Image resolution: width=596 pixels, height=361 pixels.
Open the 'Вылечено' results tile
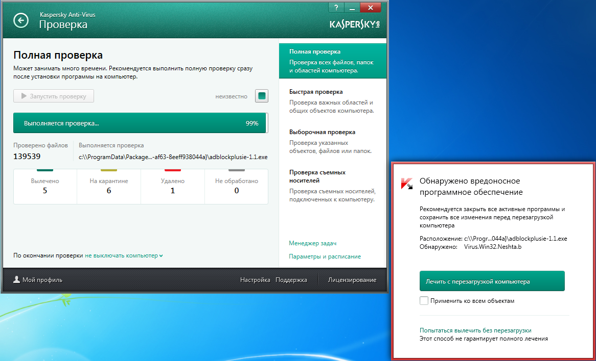point(45,186)
